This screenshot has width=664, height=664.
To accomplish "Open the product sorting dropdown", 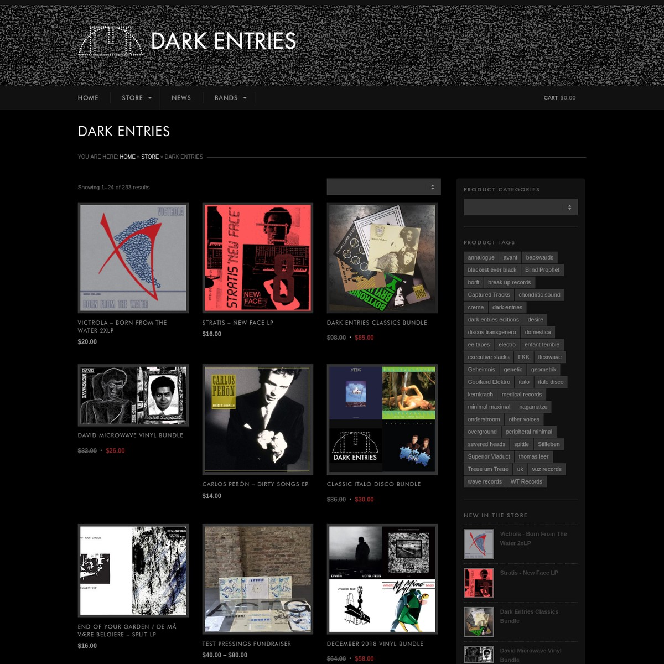I will (x=383, y=187).
